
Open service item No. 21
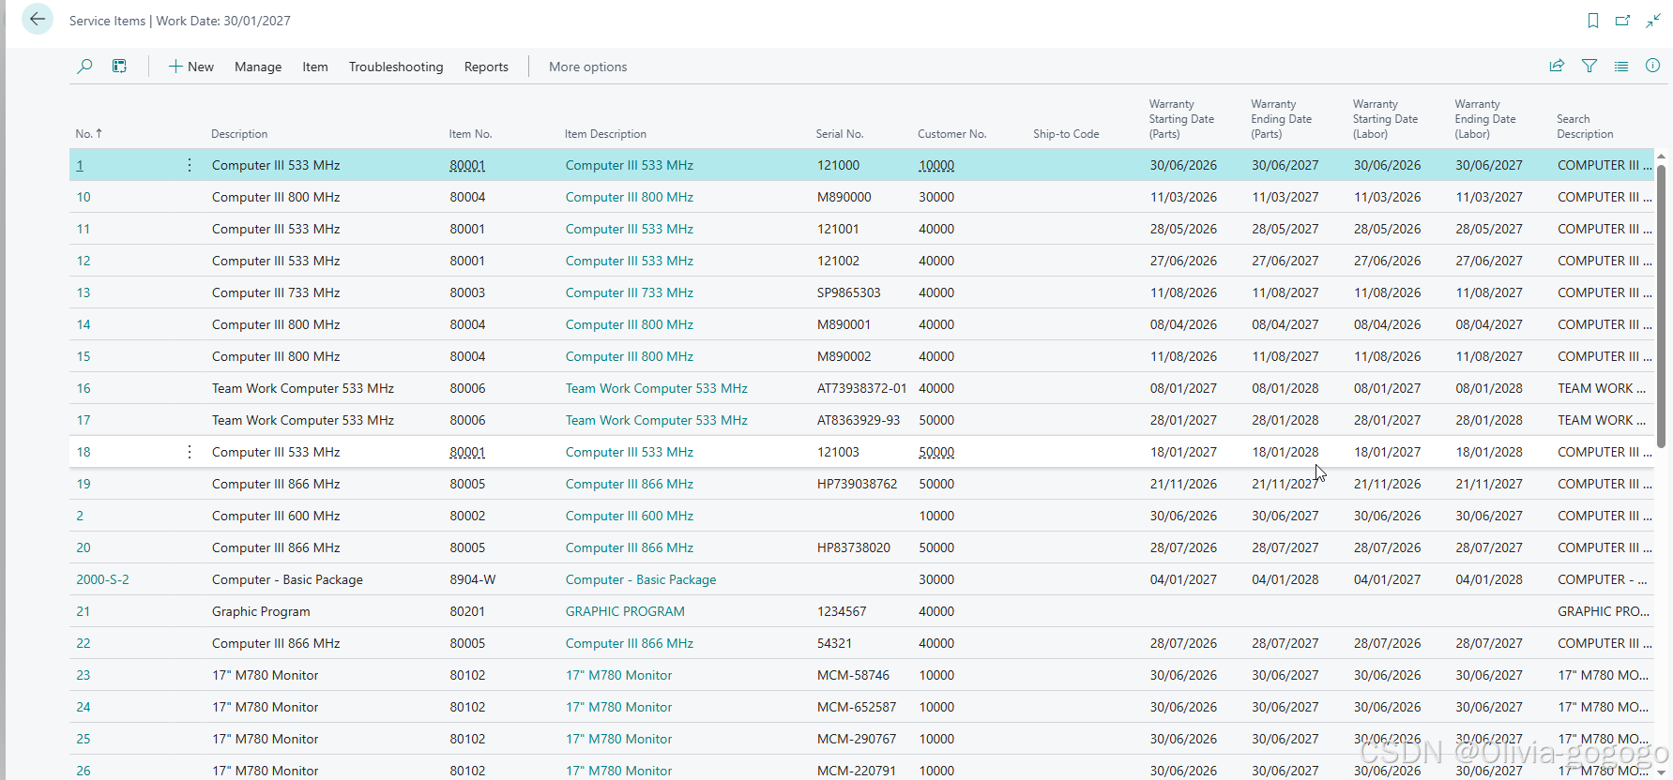coord(84,611)
